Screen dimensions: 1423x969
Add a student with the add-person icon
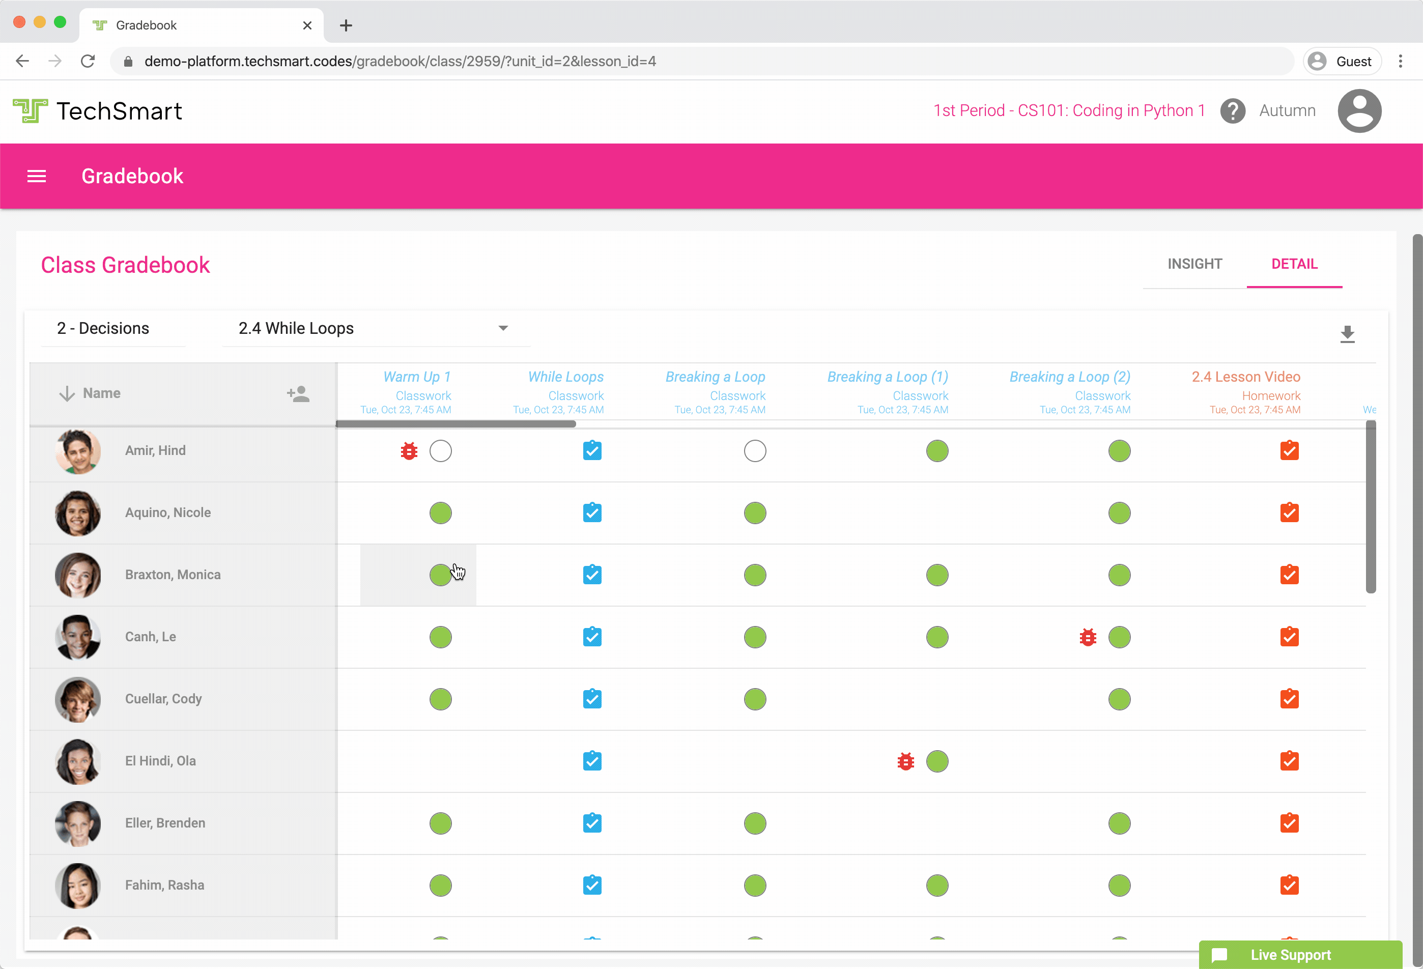click(x=298, y=393)
